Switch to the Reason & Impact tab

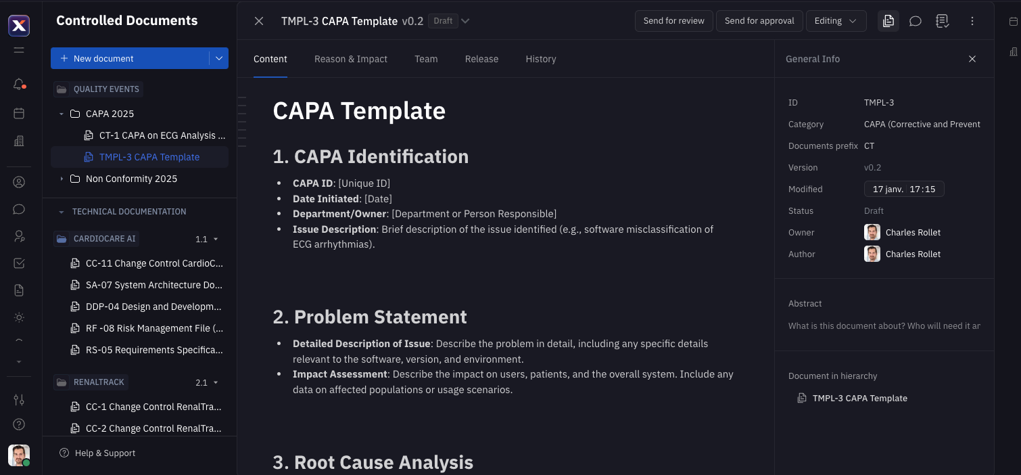click(x=350, y=59)
